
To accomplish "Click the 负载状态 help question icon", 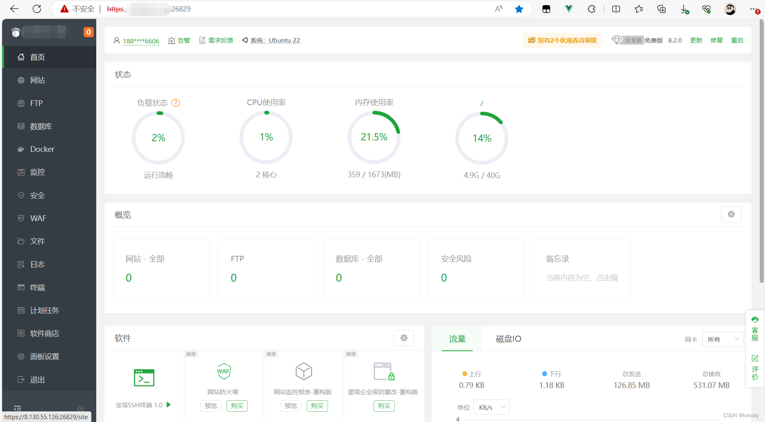I will coord(176,103).
